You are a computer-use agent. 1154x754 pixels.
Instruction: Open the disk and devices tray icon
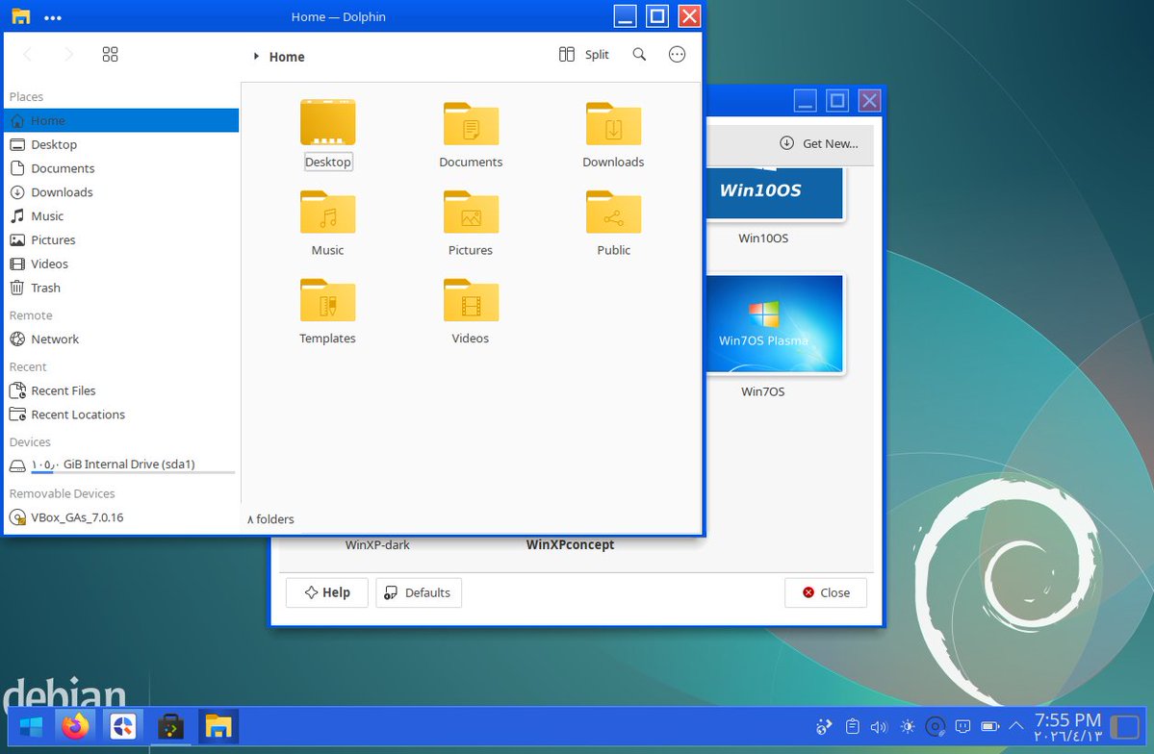click(x=936, y=727)
